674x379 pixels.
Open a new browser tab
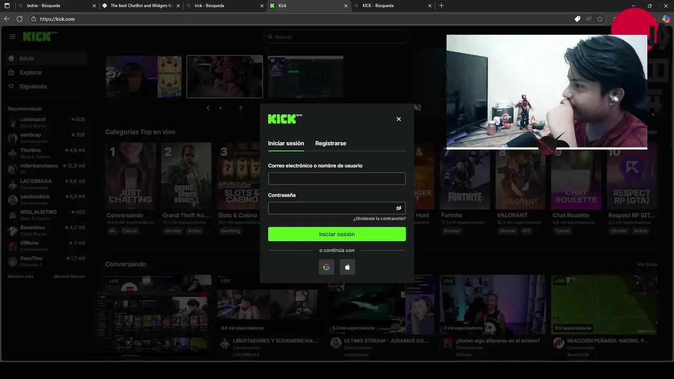(x=441, y=6)
